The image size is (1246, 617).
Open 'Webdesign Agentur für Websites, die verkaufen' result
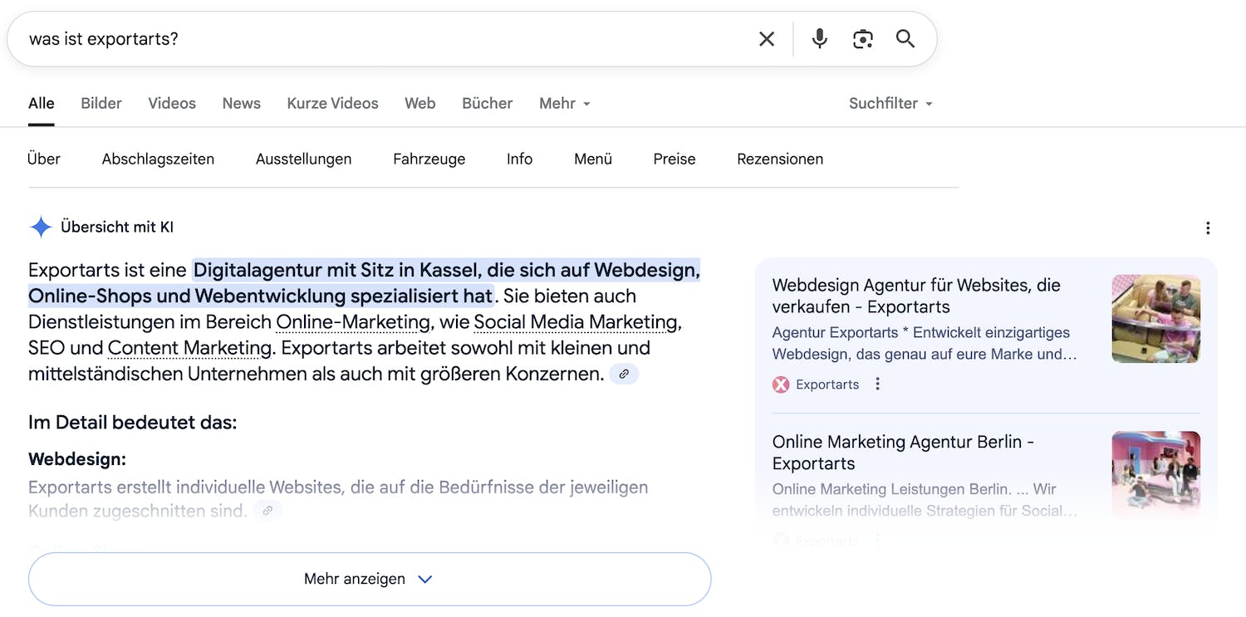[916, 296]
